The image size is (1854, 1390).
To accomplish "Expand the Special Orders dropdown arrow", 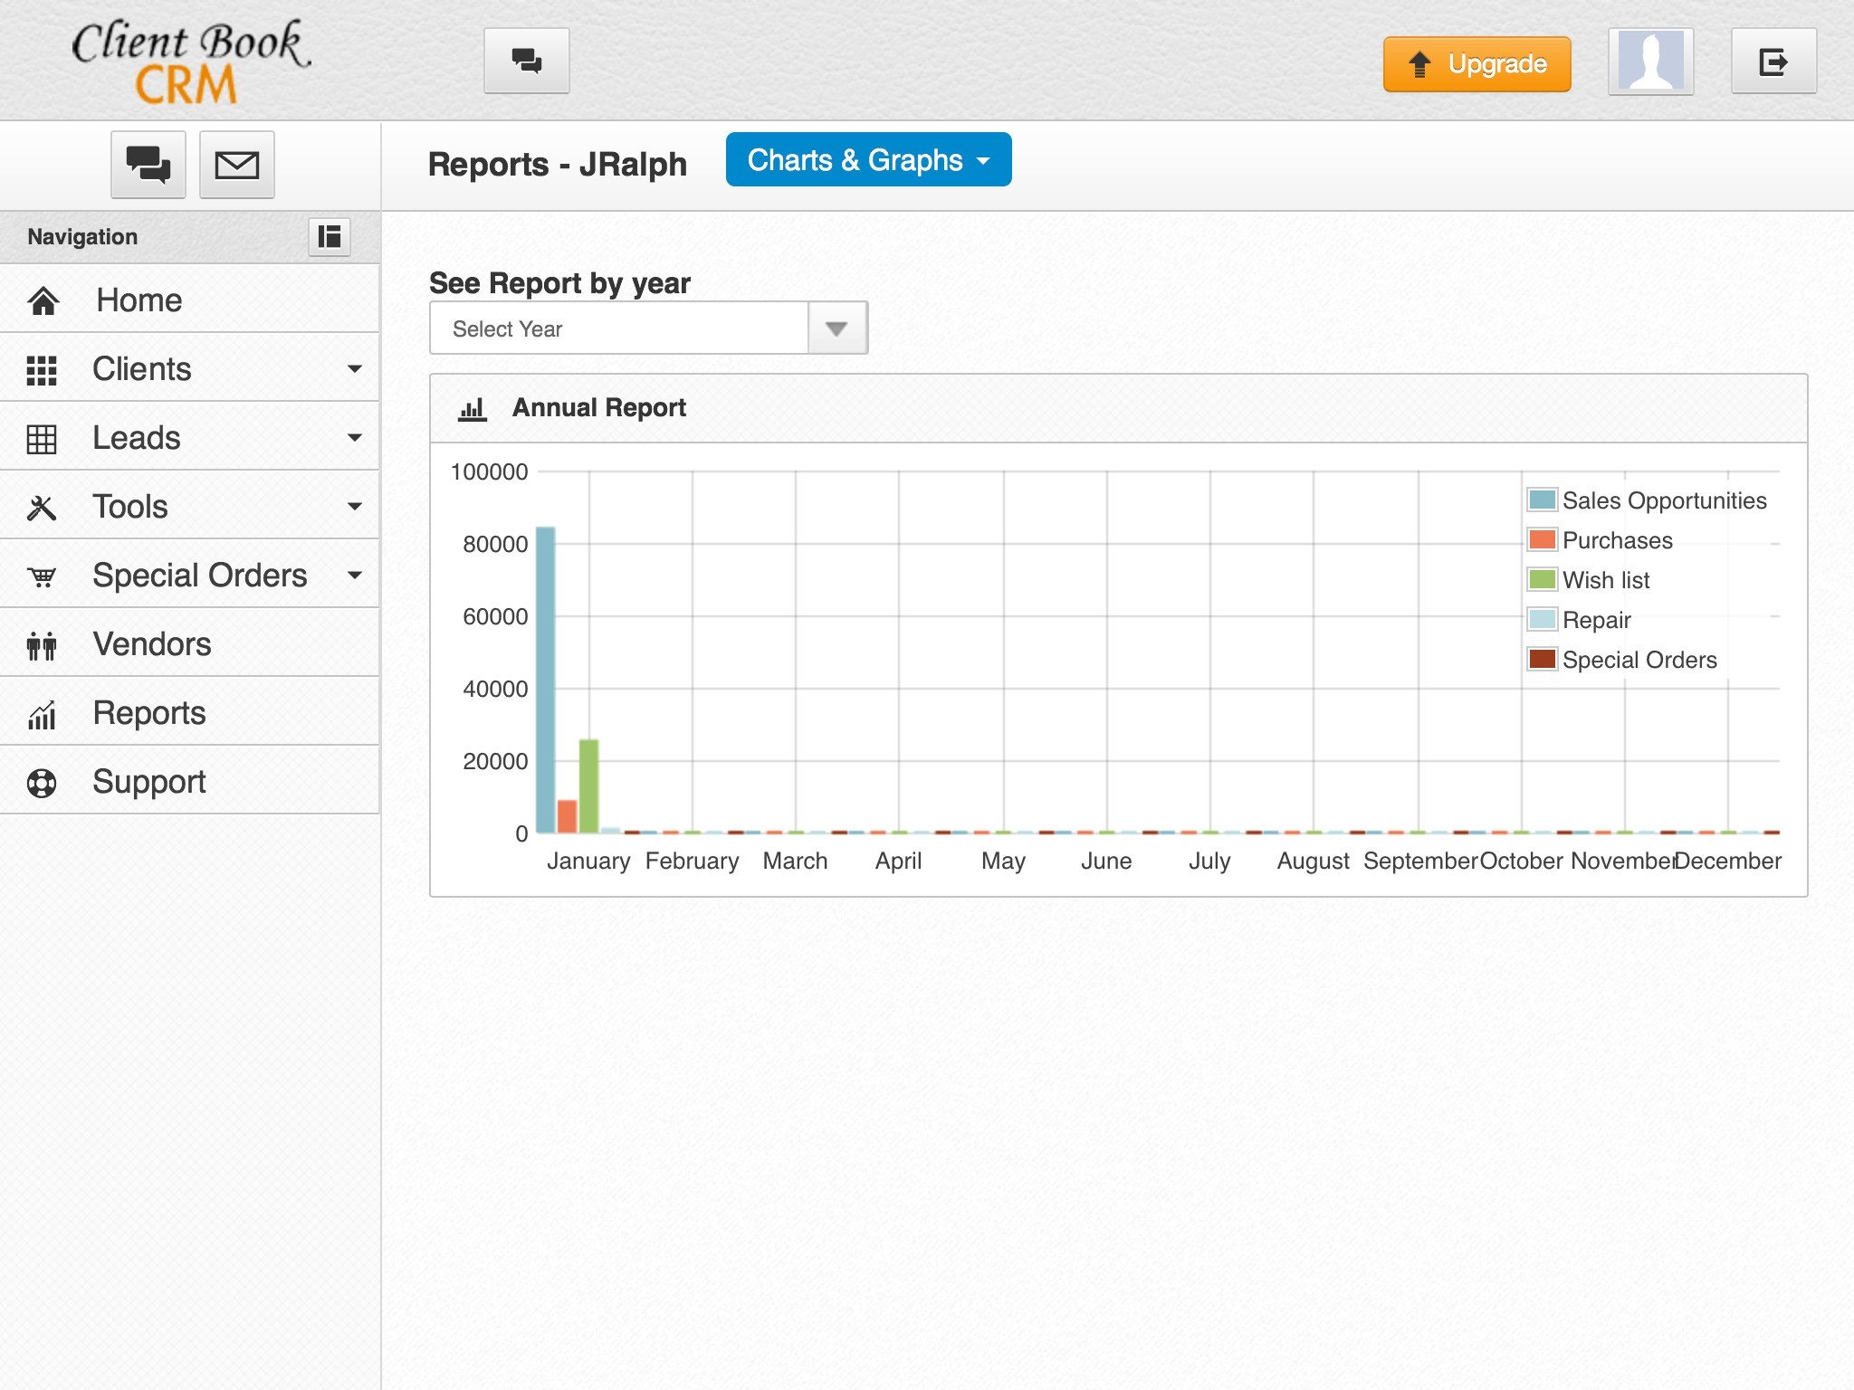I will pos(355,575).
